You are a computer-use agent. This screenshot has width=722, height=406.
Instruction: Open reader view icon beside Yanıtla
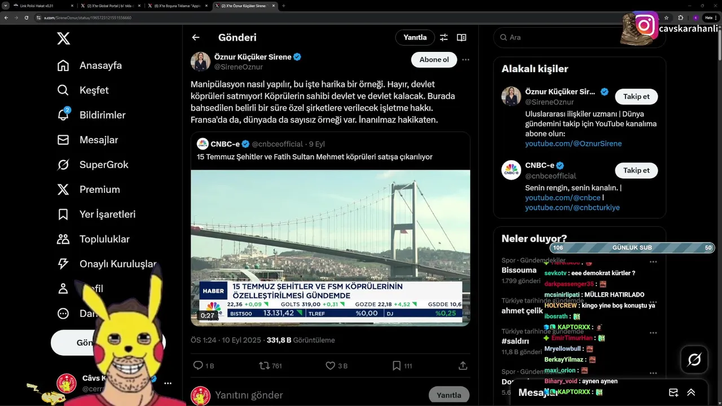point(461,37)
